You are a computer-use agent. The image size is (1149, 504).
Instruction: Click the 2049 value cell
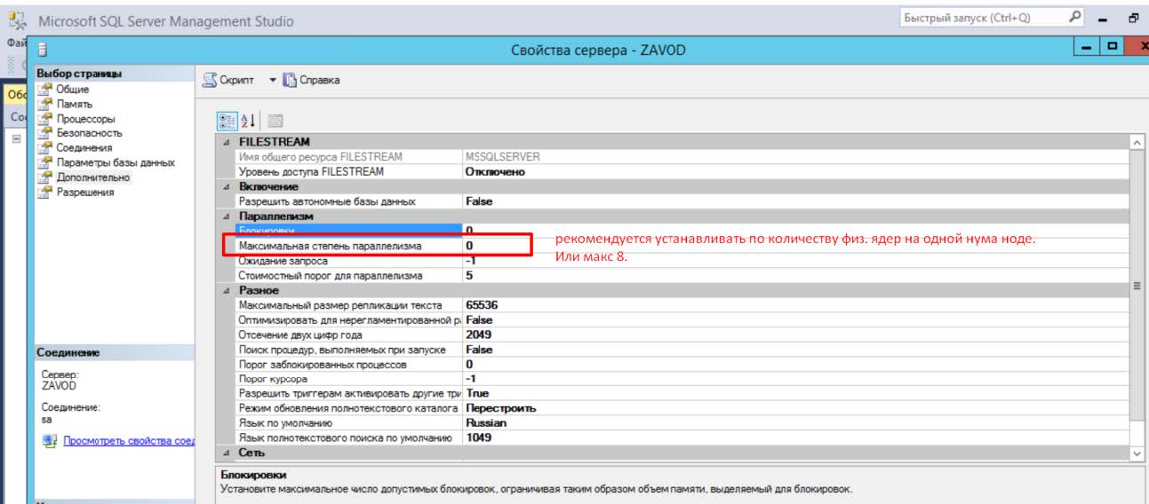[x=478, y=335]
